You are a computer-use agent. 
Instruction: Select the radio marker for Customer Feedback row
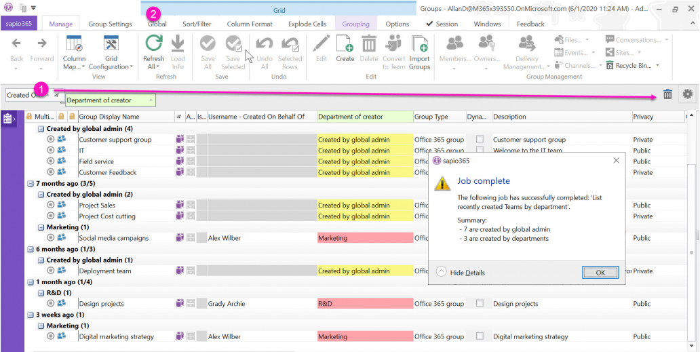pyautogui.click(x=50, y=172)
